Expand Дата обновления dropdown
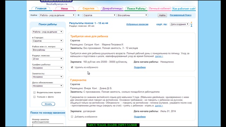226x127 pixels. 48,86
